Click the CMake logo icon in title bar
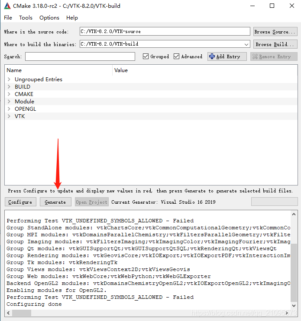 coord(7,6)
